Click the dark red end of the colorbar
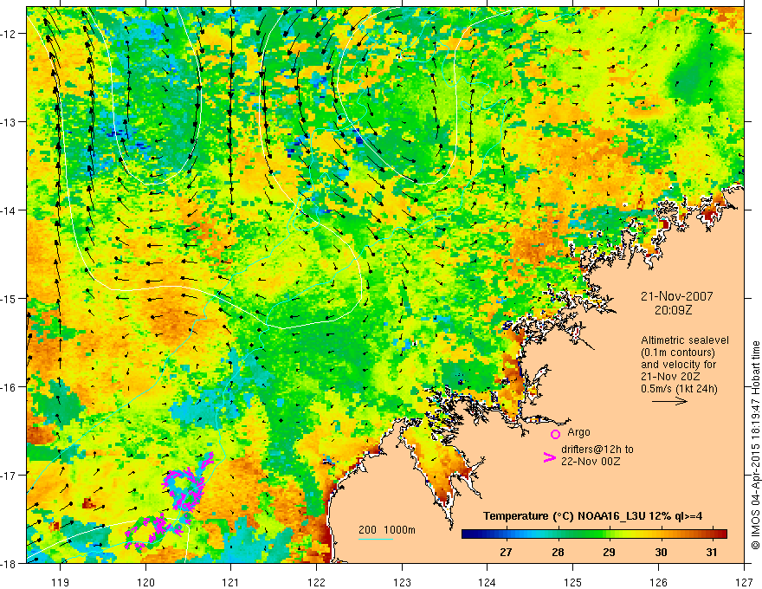The height and width of the screenshot is (589, 762). point(721,534)
